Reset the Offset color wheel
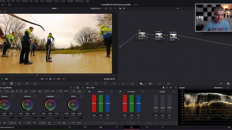 click(81, 96)
